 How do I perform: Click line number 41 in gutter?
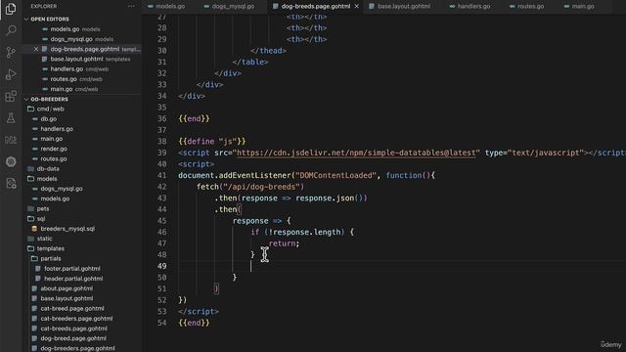click(161, 176)
